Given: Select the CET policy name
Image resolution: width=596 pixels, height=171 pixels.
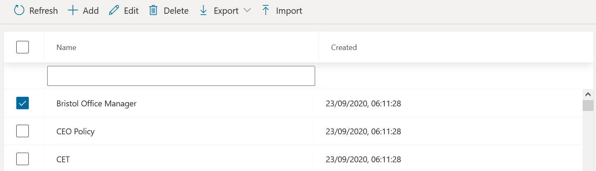Looking at the screenshot, I should pyautogui.click(x=63, y=159).
